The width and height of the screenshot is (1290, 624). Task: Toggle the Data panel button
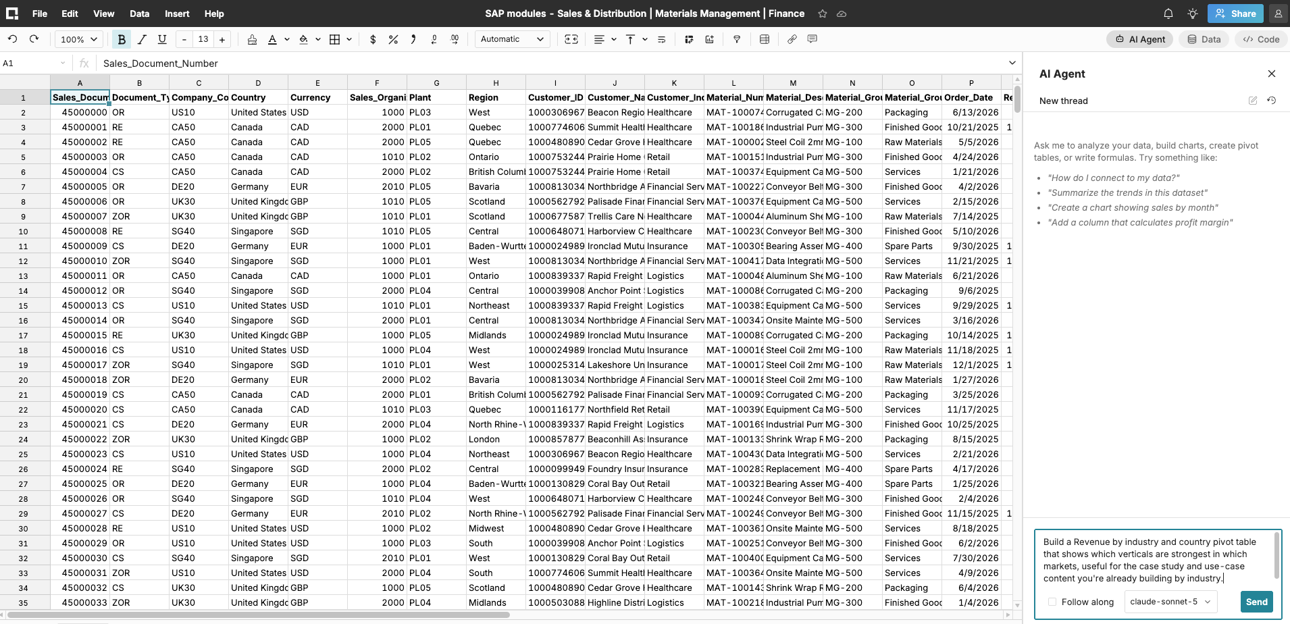coord(1204,39)
